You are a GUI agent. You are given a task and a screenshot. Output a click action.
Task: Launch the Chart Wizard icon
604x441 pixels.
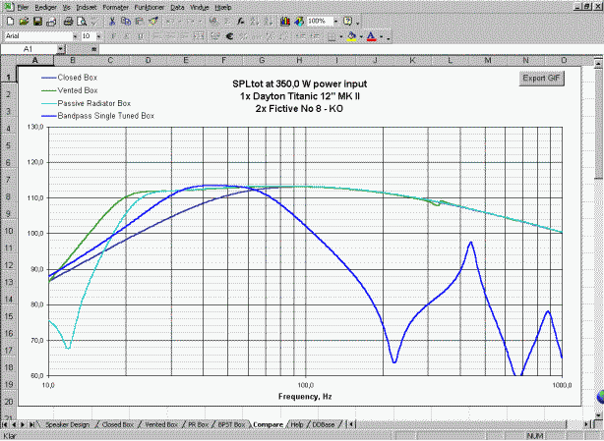coord(285,22)
